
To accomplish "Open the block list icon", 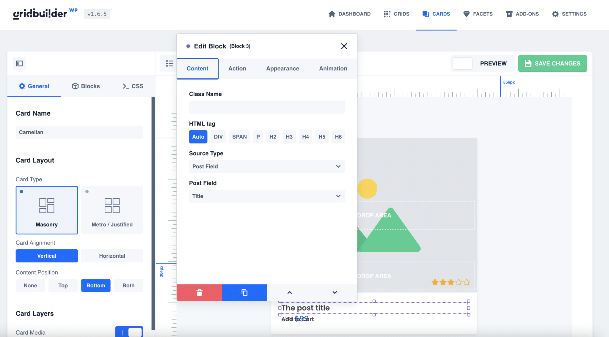I will (169, 63).
